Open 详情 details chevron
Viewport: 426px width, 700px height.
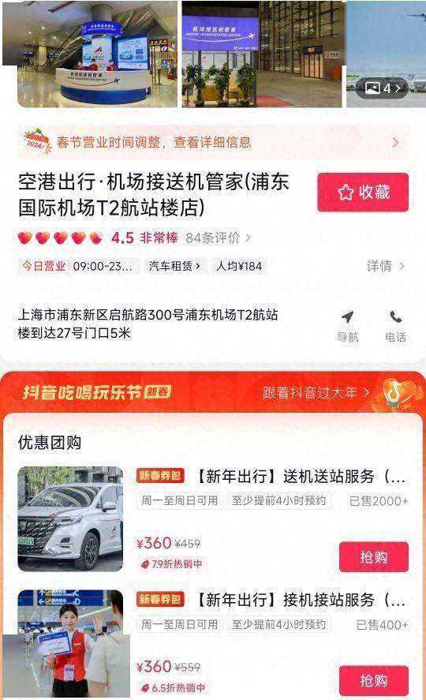point(386,266)
